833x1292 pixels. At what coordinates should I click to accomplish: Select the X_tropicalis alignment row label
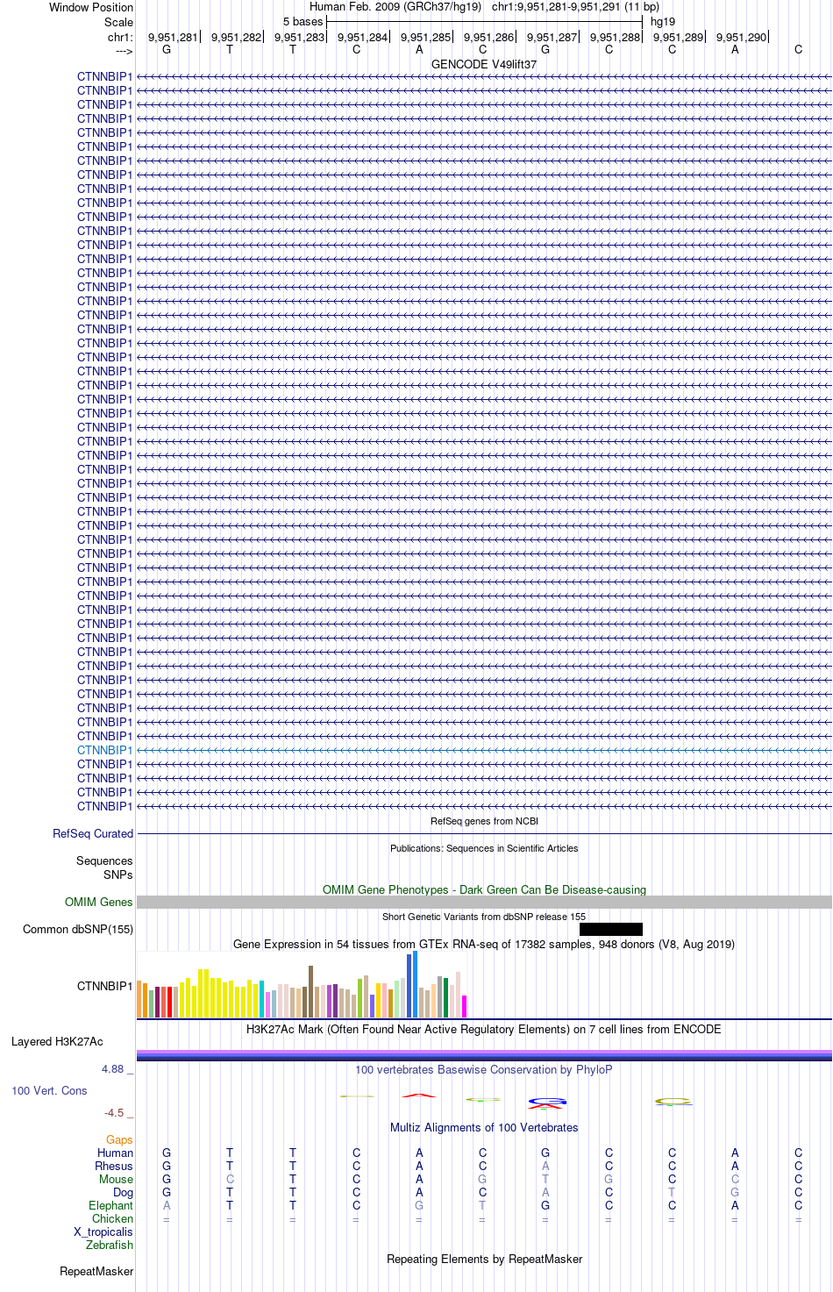click(103, 1232)
